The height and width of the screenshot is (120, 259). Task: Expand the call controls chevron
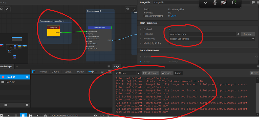point(206,3)
